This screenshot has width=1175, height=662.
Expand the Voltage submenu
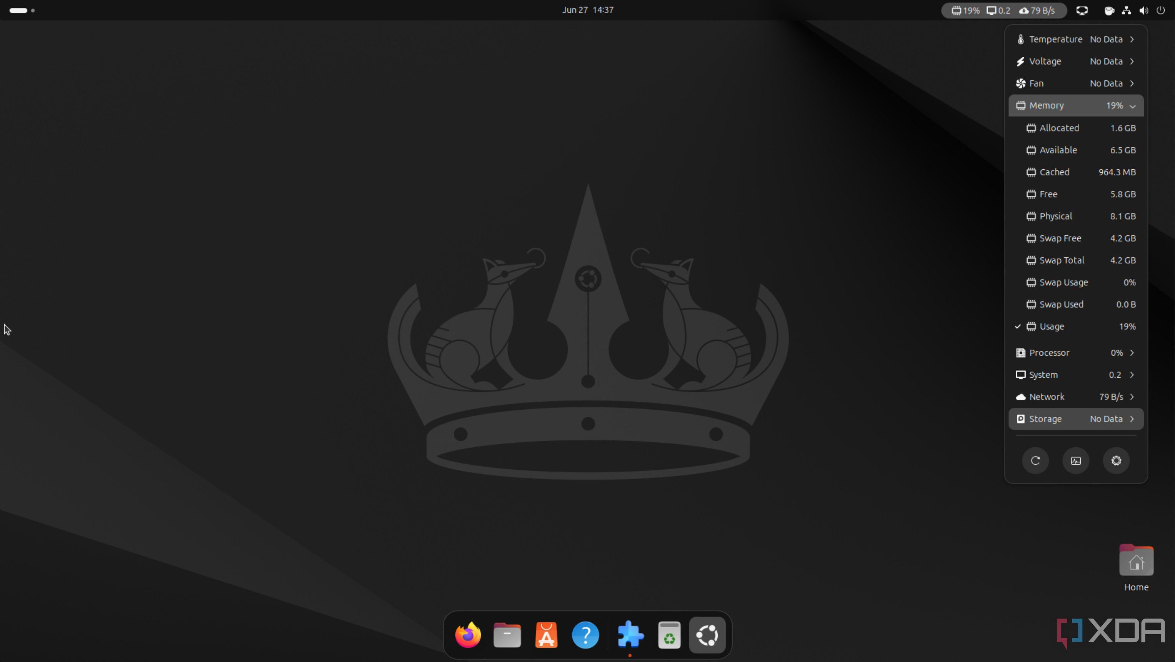(x=1076, y=61)
